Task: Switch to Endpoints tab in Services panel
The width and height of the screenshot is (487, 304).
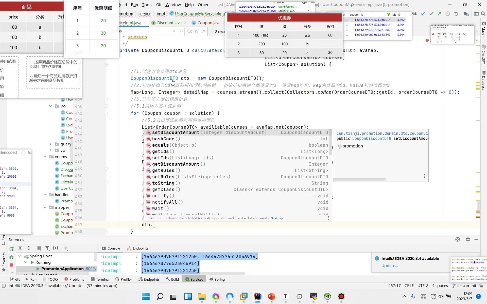Action: [138, 248]
